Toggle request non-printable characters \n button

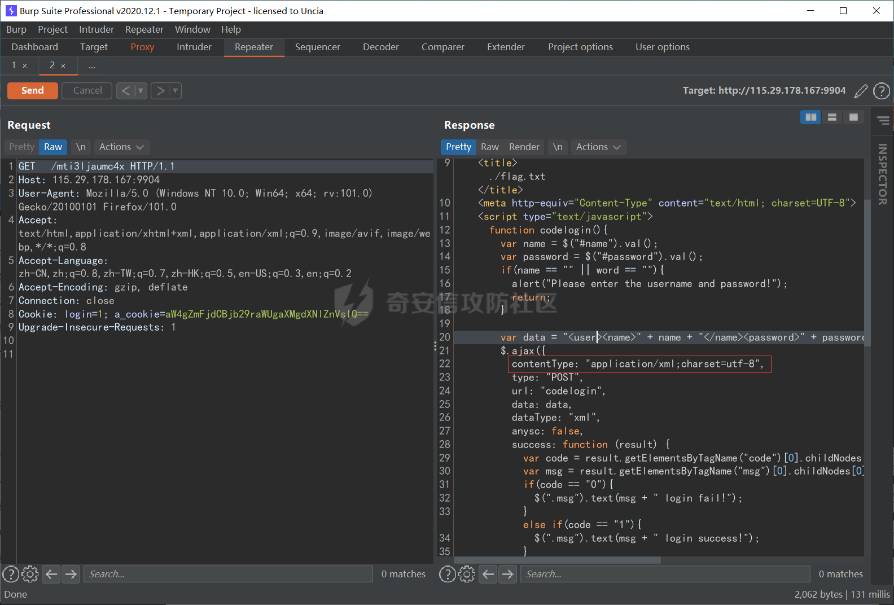(x=81, y=147)
